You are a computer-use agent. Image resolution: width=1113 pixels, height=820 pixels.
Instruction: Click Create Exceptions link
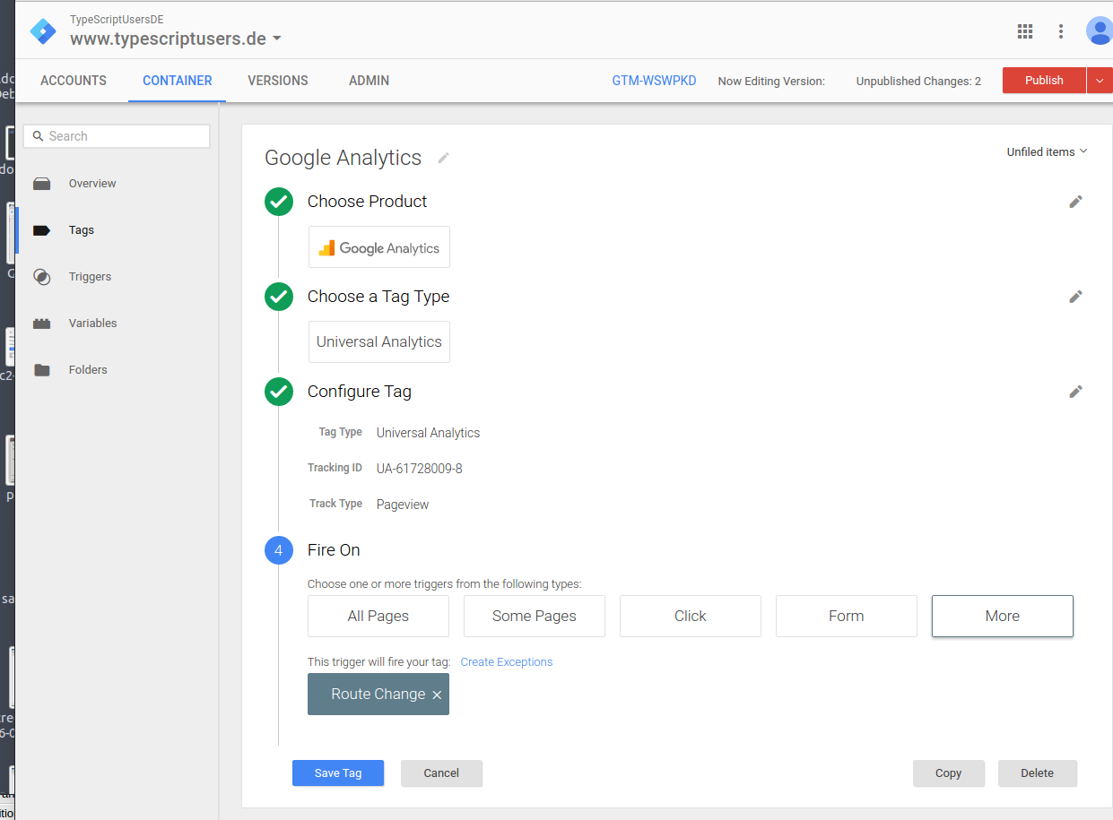click(507, 662)
